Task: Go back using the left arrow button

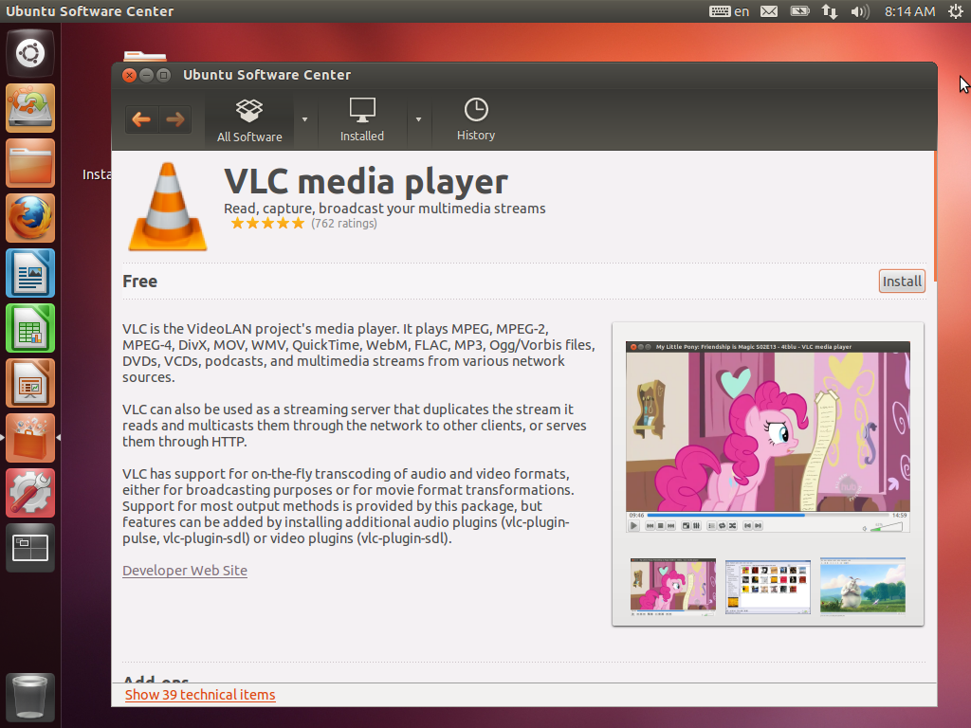Action: tap(142, 118)
